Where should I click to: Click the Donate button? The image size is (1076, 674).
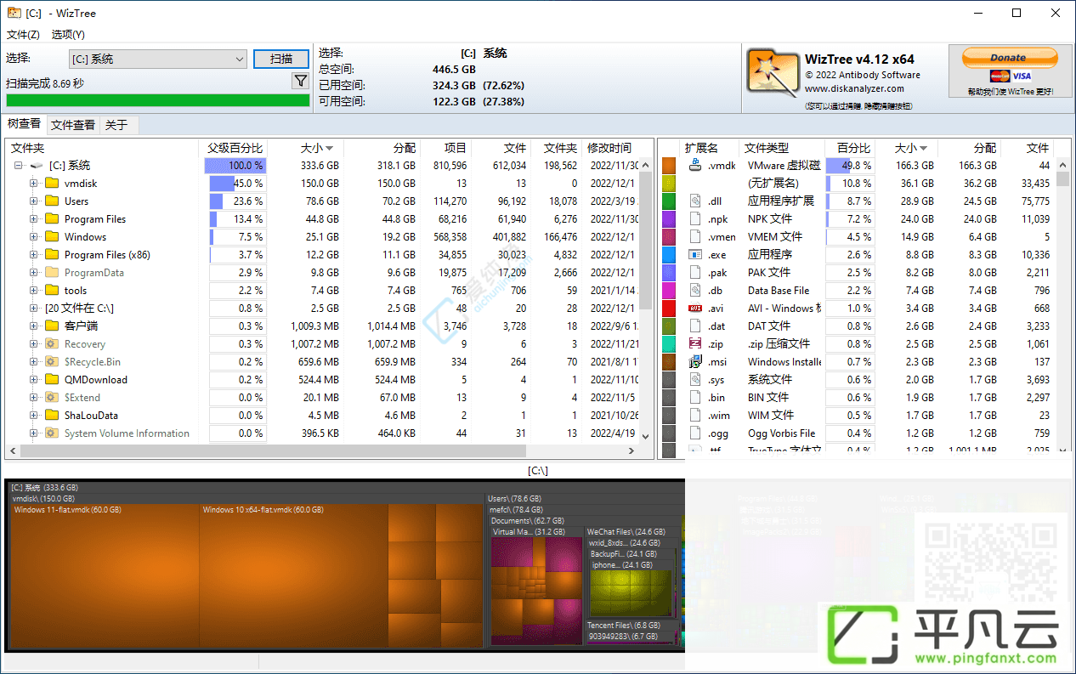[x=1010, y=58]
